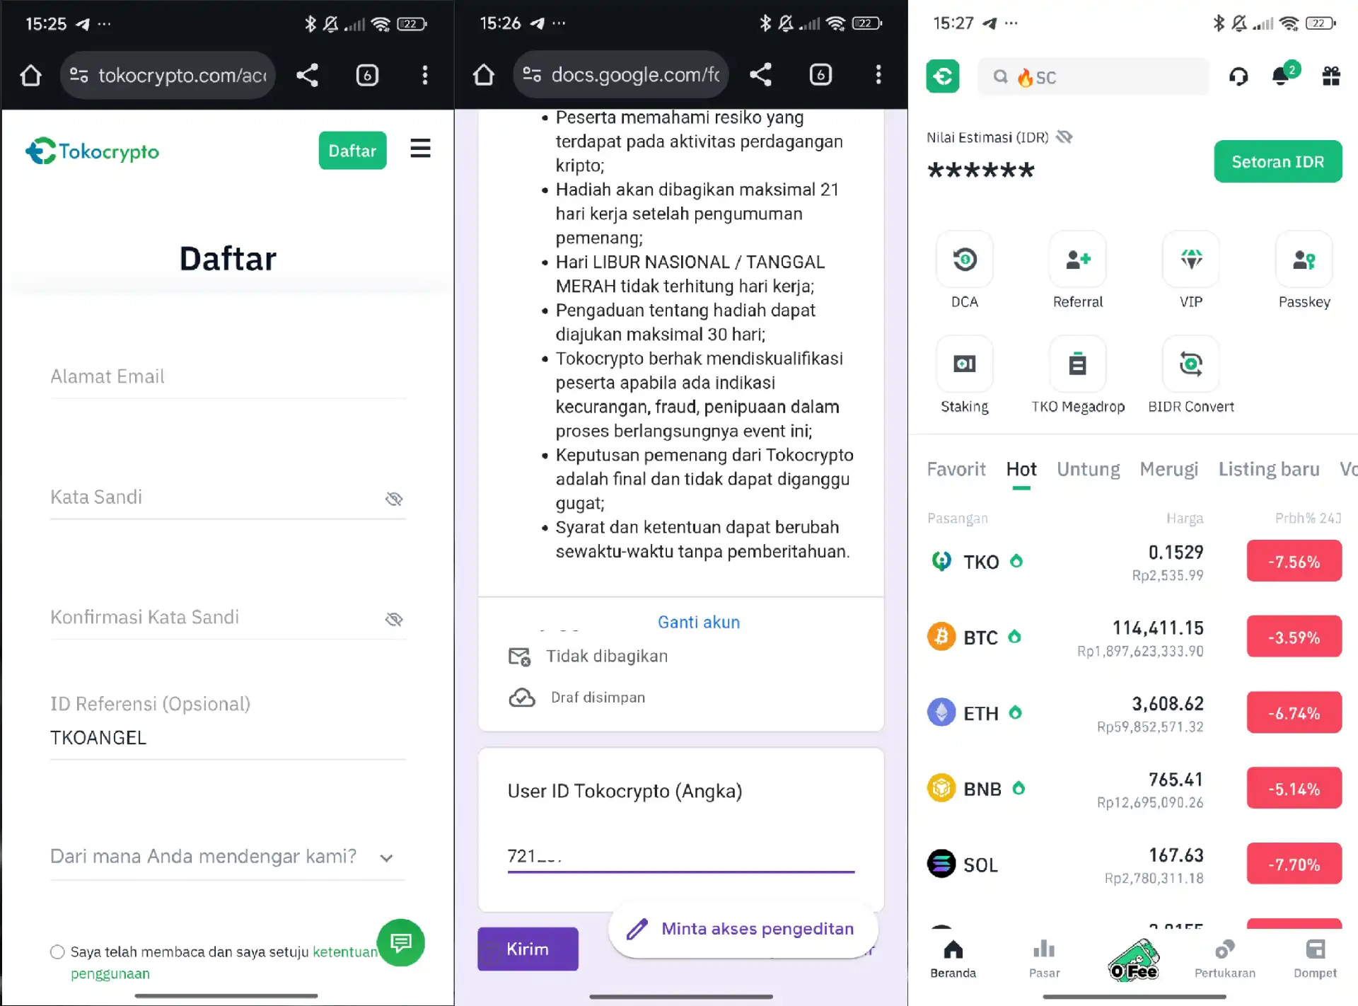Submit form with Kirim button
This screenshot has width=1358, height=1006.
pyautogui.click(x=528, y=949)
